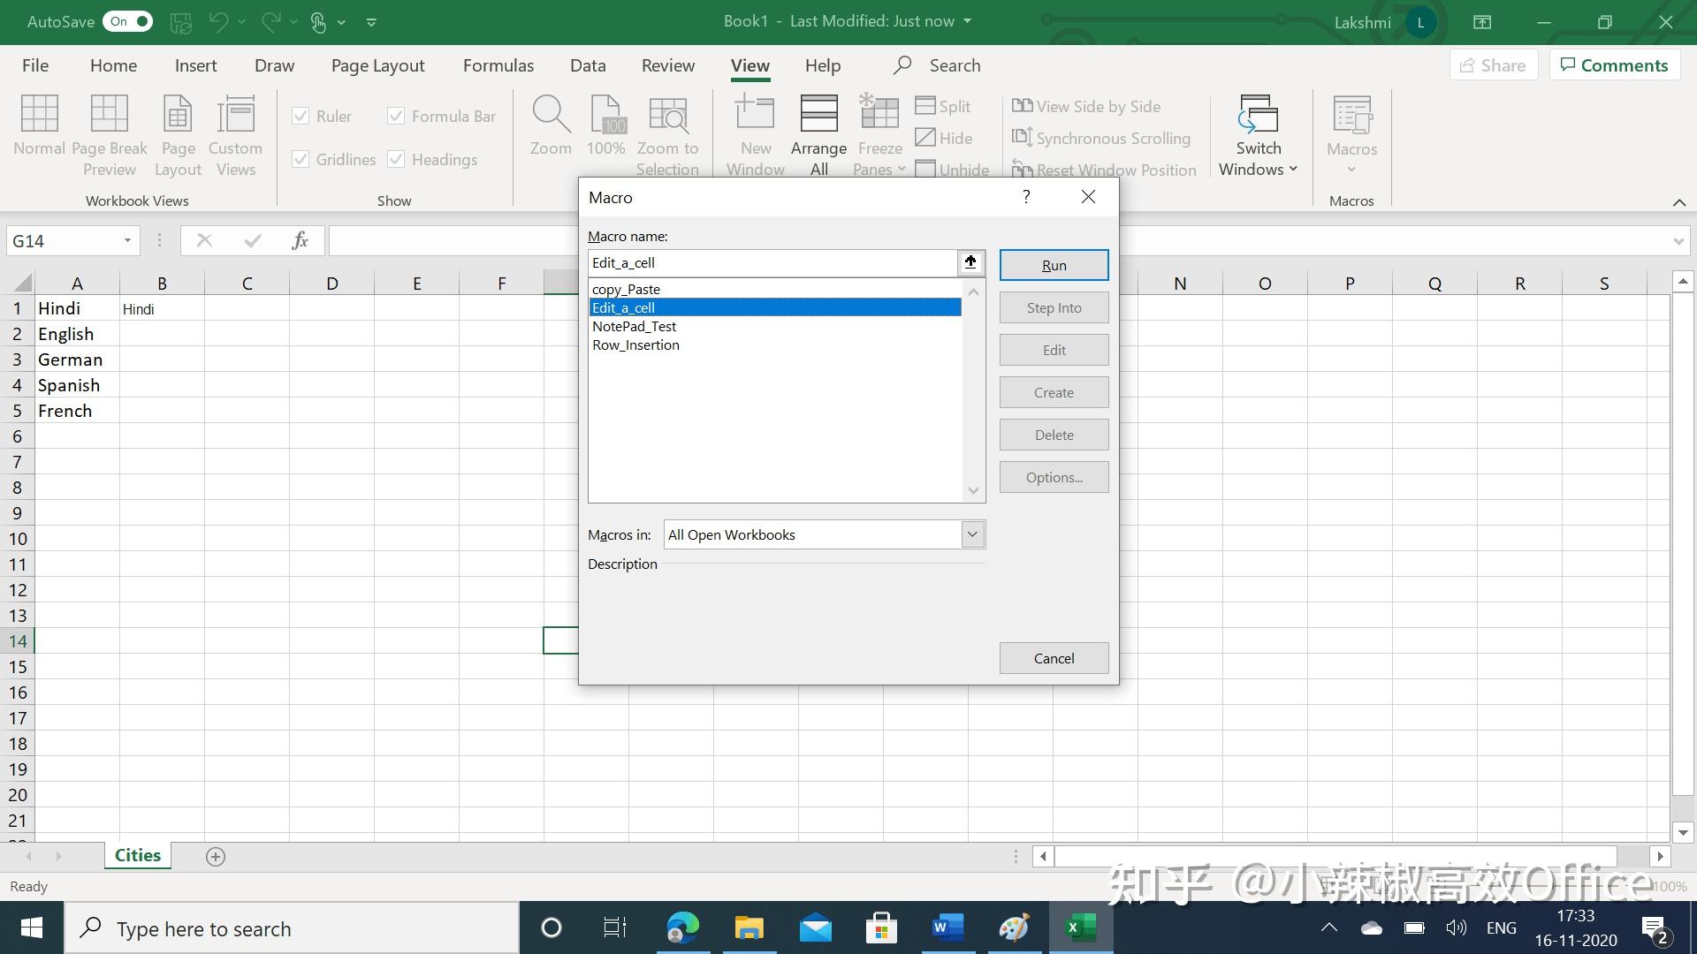The width and height of the screenshot is (1697, 954).
Task: Select Normal workbook view
Action: tap(39, 132)
